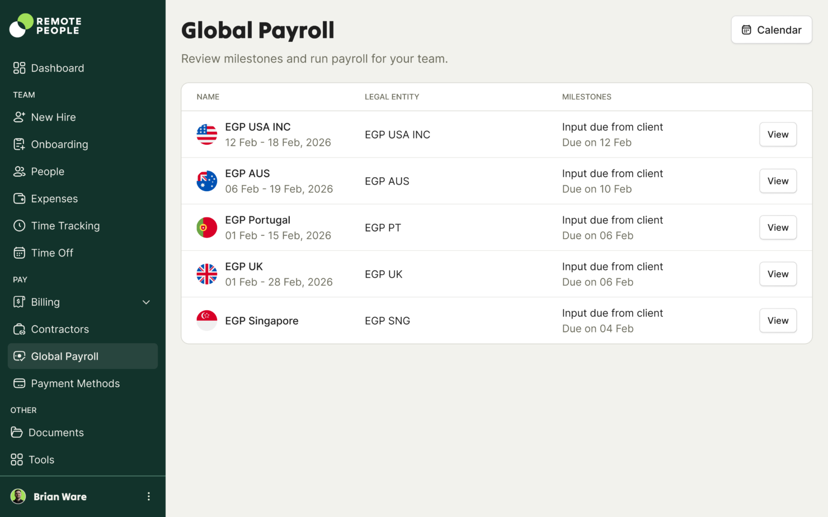The height and width of the screenshot is (517, 828).
Task: Navigate to the People page
Action: [48, 171]
